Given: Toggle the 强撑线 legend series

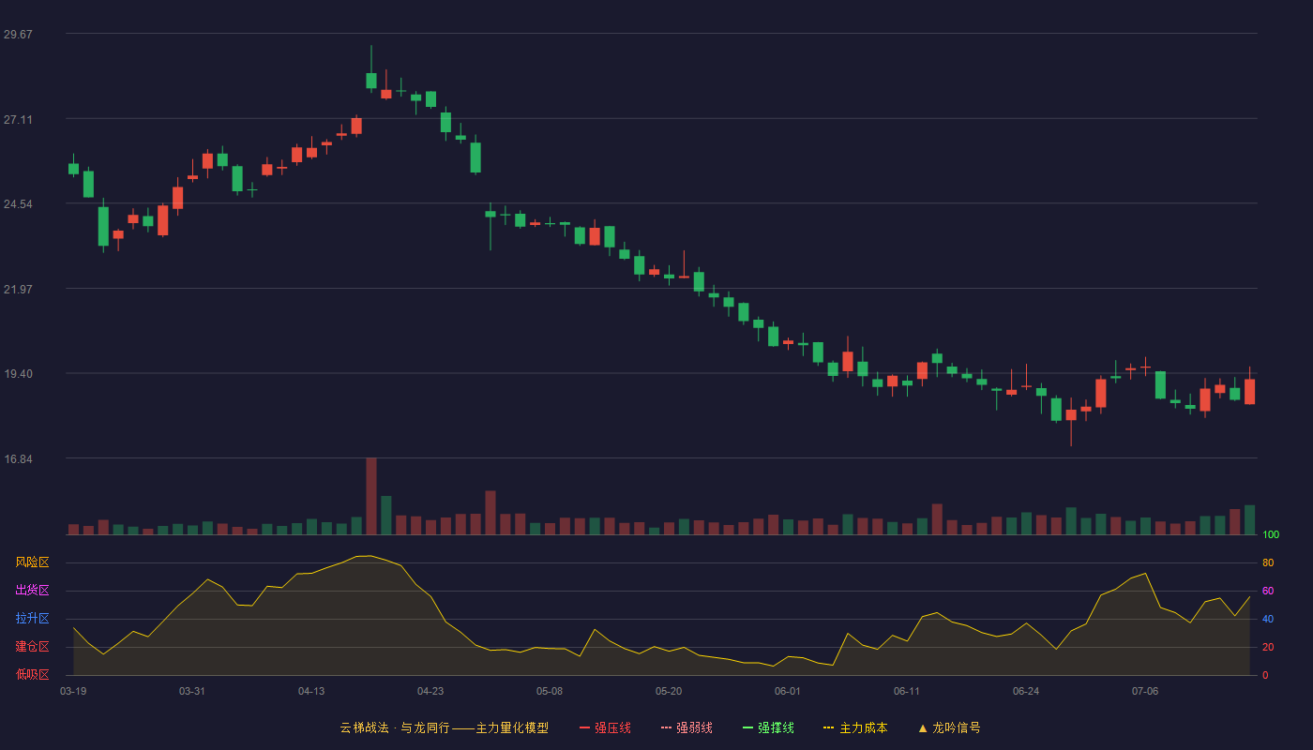Looking at the screenshot, I should 768,727.
